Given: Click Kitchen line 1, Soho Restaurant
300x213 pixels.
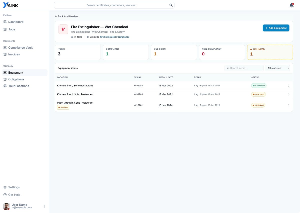Looking at the screenshot, I should coord(75,86).
